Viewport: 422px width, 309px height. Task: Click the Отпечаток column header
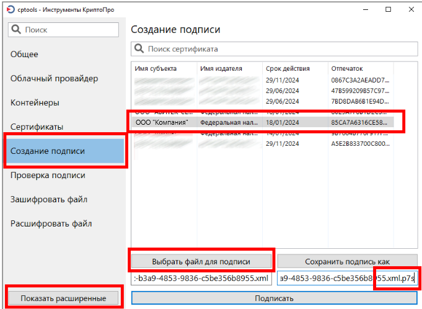(347, 68)
